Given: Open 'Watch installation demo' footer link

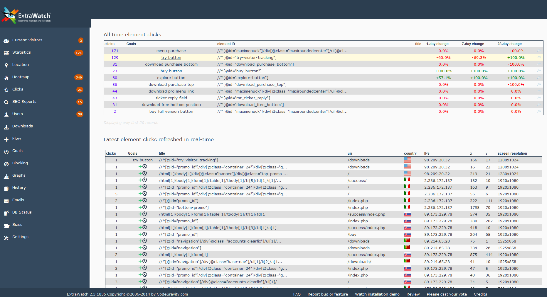Looking at the screenshot, I should (377, 294).
